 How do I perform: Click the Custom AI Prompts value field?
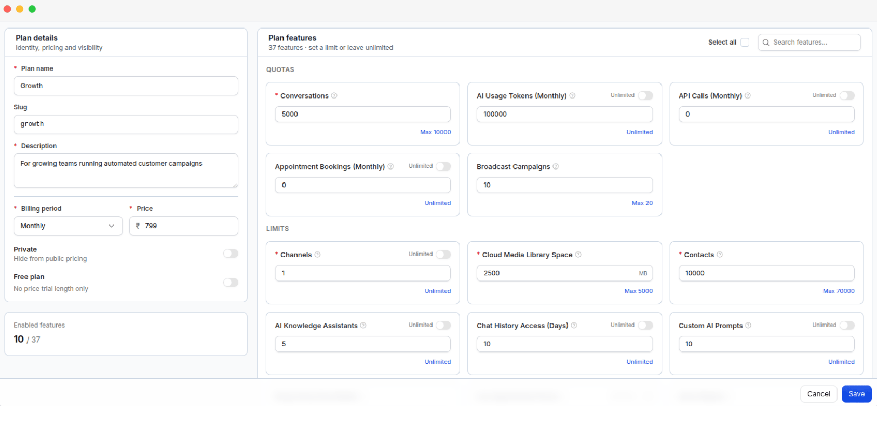tap(766, 344)
